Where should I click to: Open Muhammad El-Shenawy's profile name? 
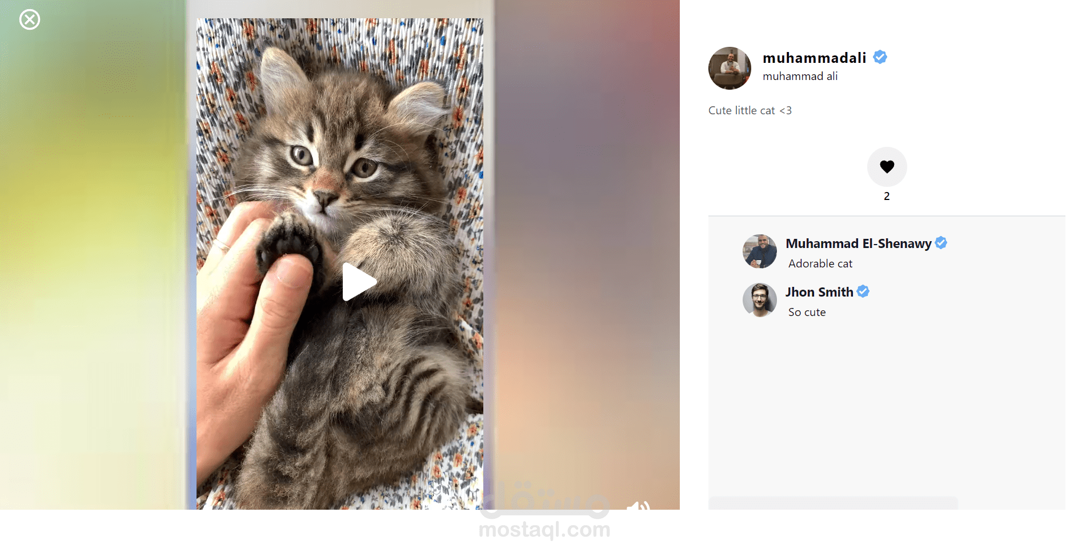(858, 243)
